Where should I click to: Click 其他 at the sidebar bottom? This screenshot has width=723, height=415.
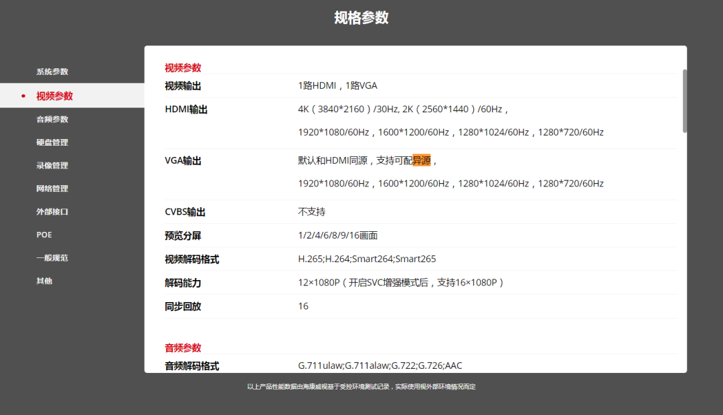(x=44, y=281)
